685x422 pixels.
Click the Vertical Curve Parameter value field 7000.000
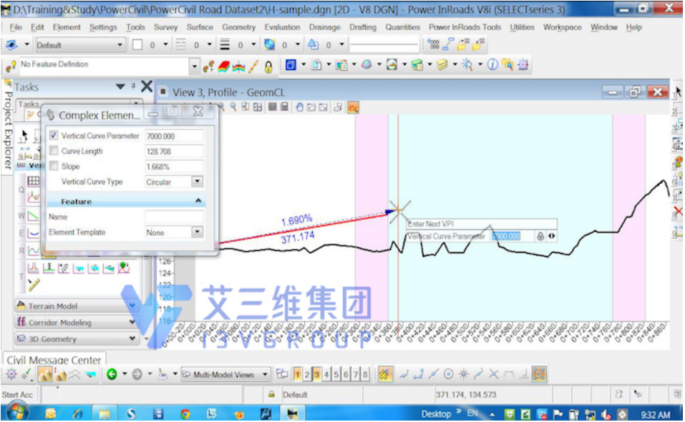click(175, 136)
